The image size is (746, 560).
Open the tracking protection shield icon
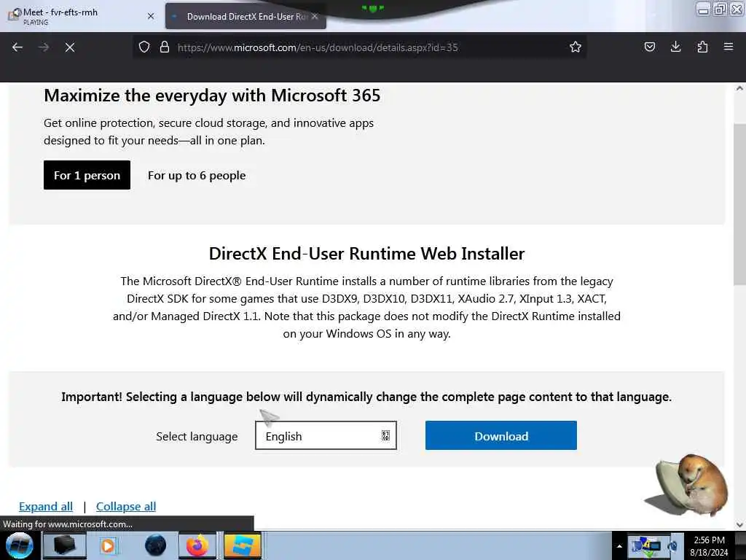pyautogui.click(x=144, y=47)
